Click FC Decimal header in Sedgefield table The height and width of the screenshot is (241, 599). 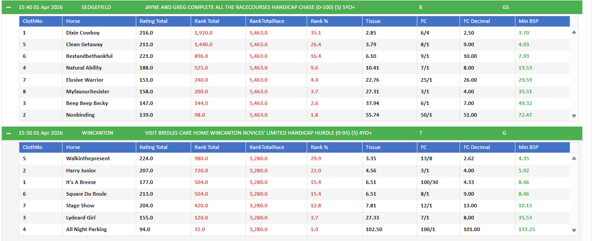click(x=477, y=21)
